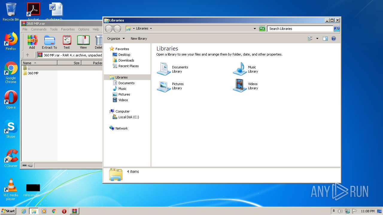Click the Start button
383x215 pixels.
[8, 211]
